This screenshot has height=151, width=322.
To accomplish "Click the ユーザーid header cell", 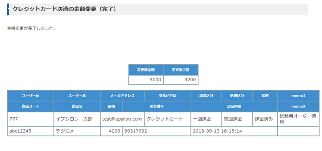I will (30, 95).
